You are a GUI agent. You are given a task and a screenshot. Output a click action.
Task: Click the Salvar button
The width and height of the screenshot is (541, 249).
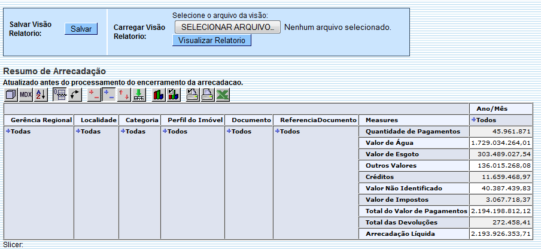(x=81, y=29)
